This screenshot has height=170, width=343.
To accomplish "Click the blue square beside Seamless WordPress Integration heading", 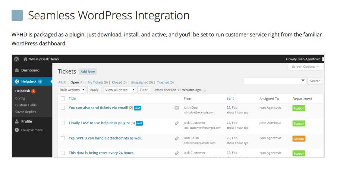I will point(17,15).
